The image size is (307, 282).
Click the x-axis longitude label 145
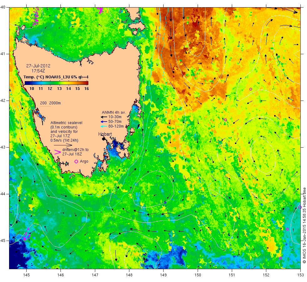tap(26, 275)
